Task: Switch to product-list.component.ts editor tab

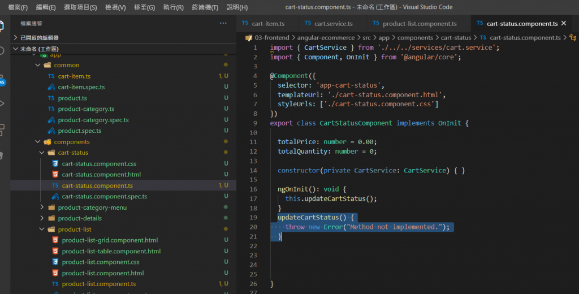Action: click(419, 24)
